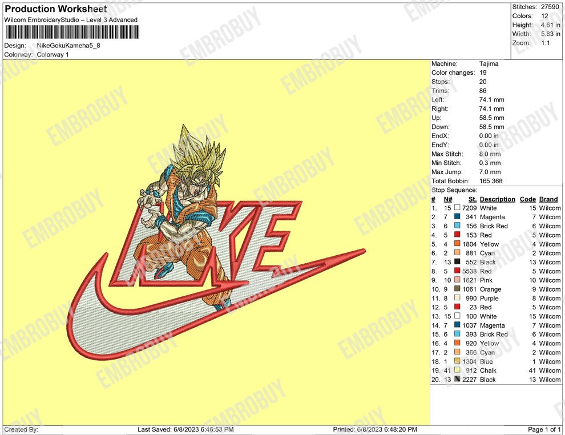The height and width of the screenshot is (435, 565).
Task: Click the 'Brand' column header
Action: pos(548,199)
